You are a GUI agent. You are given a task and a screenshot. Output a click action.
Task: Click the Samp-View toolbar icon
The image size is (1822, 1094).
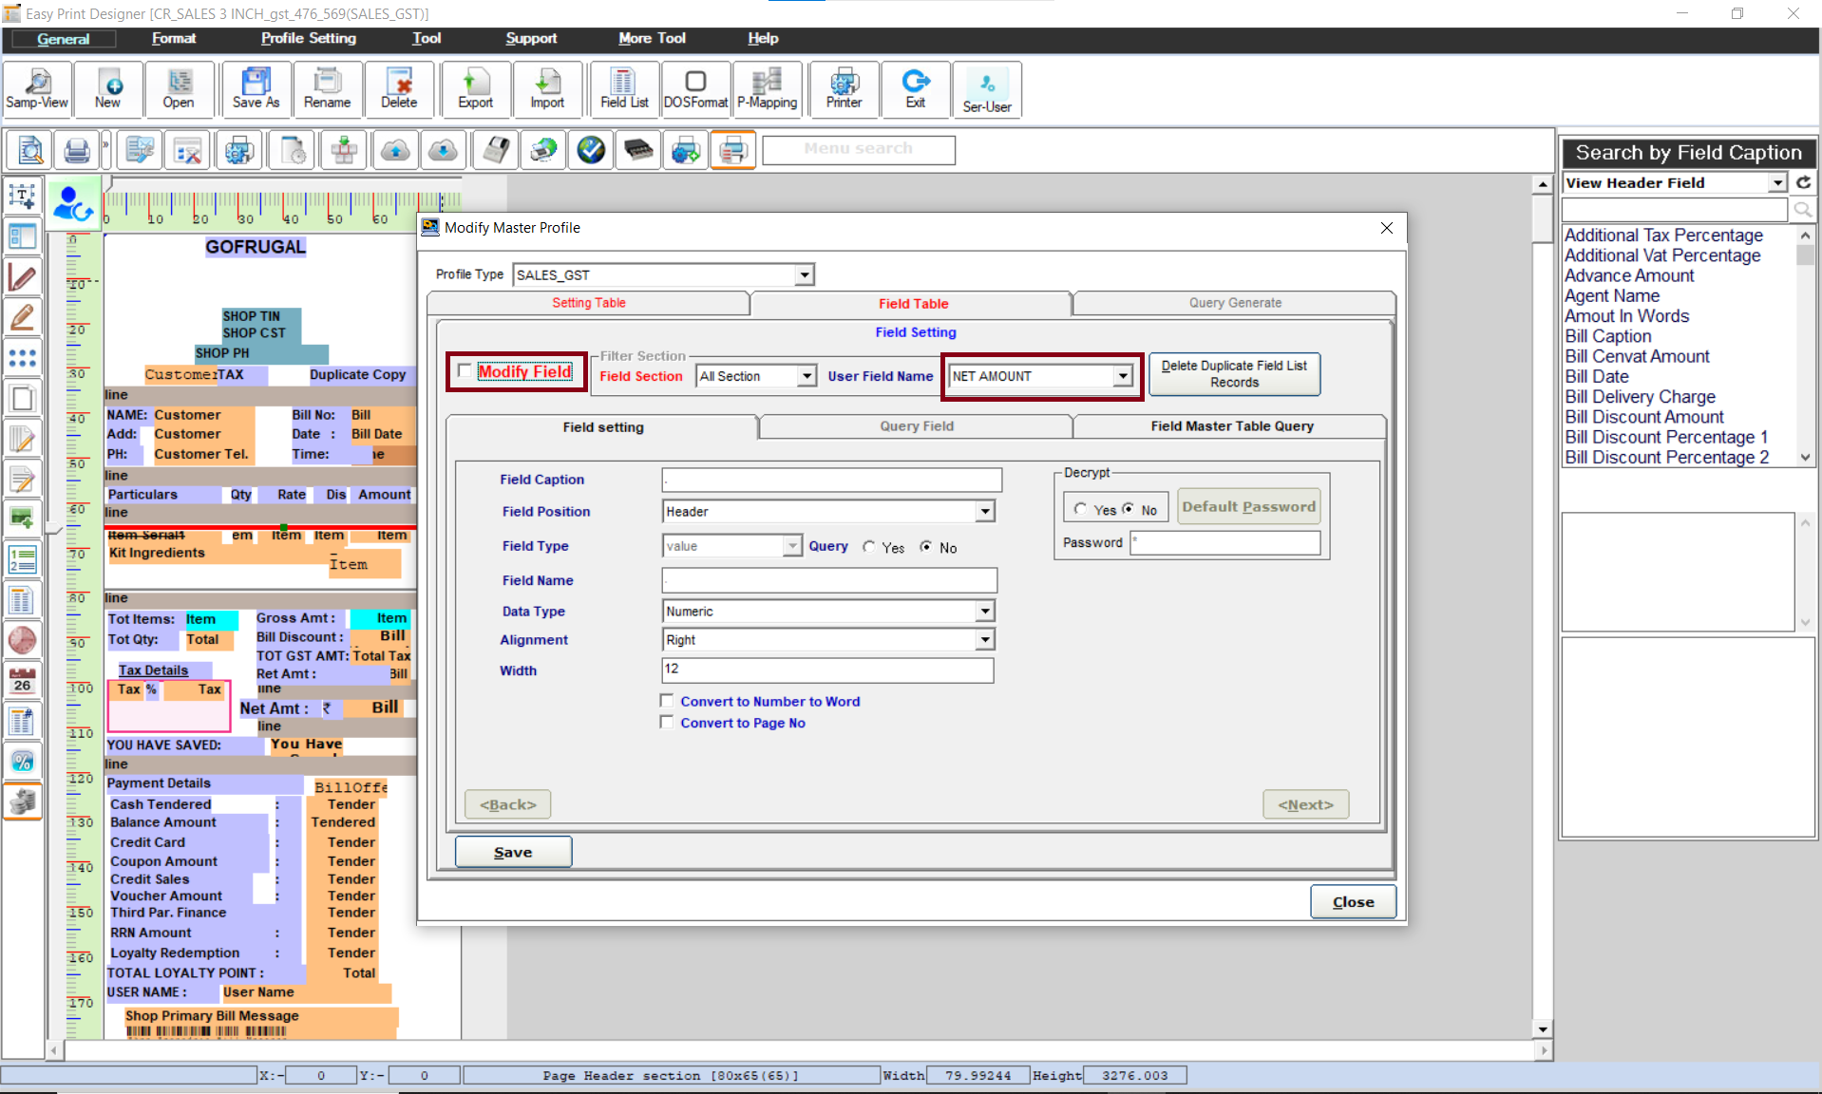pos(37,89)
